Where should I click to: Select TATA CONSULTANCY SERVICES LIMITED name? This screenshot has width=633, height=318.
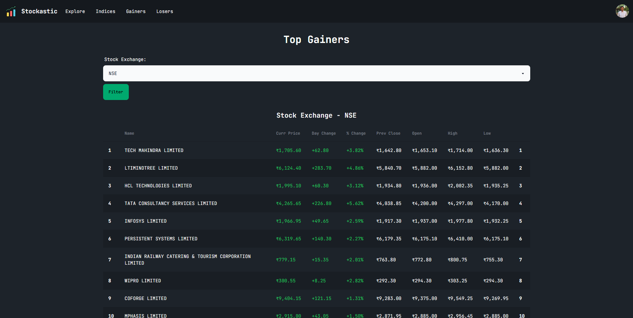[171, 203]
